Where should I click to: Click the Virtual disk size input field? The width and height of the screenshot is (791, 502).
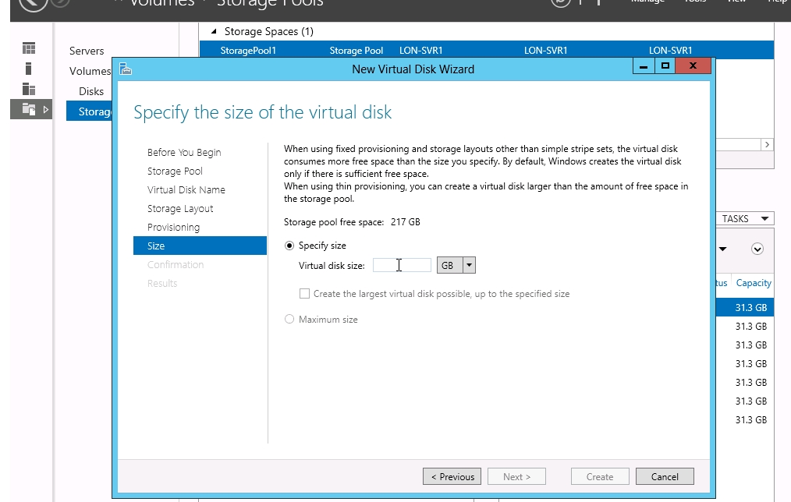[x=402, y=265]
